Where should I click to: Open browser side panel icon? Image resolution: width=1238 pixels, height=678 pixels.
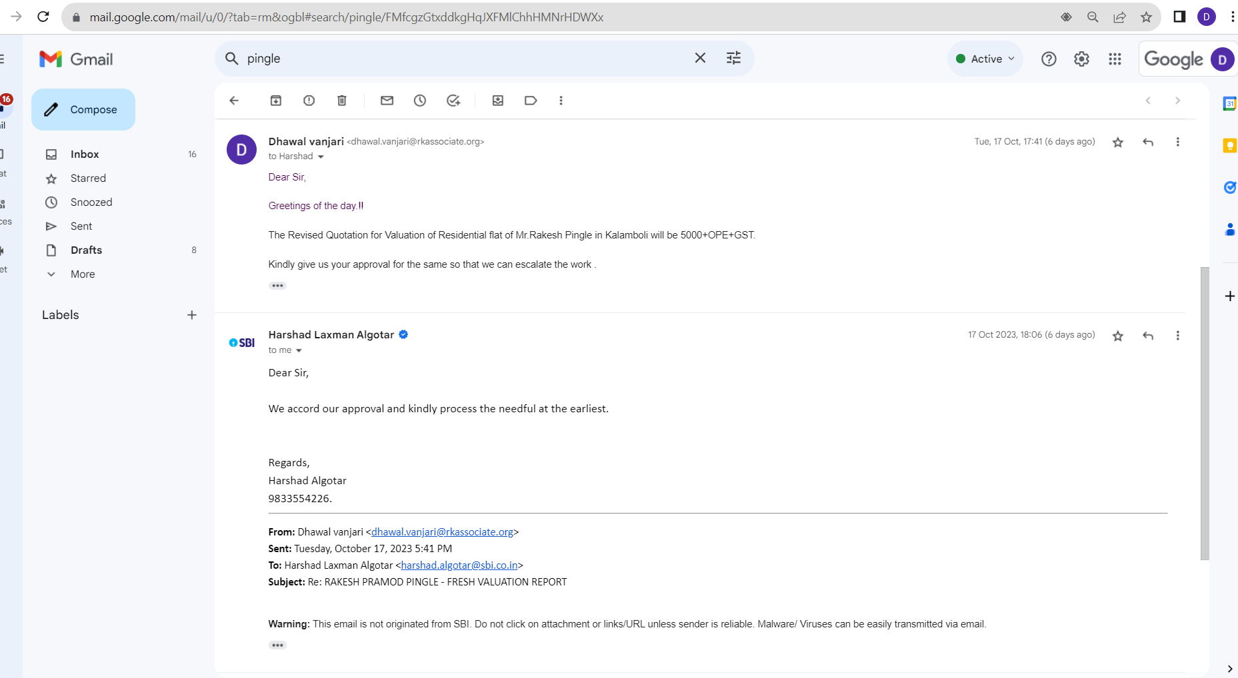(1179, 17)
